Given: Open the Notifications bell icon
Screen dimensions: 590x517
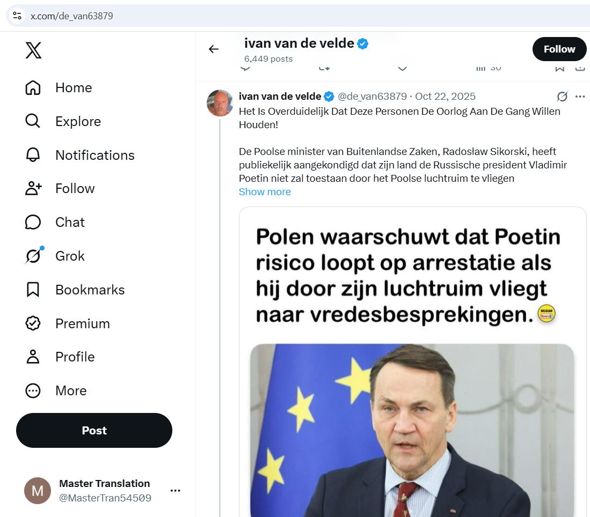Looking at the screenshot, I should (33, 155).
